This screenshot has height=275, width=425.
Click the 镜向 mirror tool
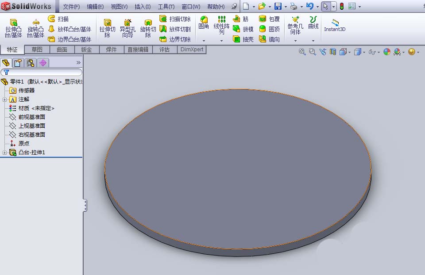(x=270, y=39)
